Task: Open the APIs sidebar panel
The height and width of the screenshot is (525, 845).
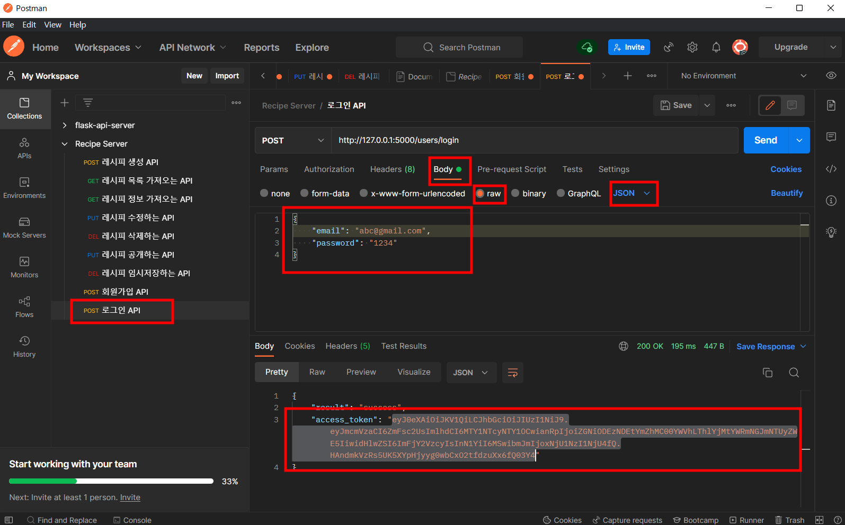Action: point(24,148)
